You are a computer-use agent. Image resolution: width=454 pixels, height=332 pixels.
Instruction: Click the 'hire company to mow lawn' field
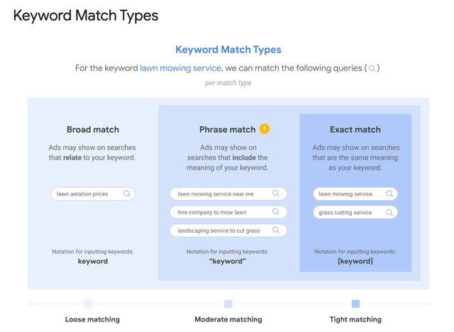[x=228, y=212]
